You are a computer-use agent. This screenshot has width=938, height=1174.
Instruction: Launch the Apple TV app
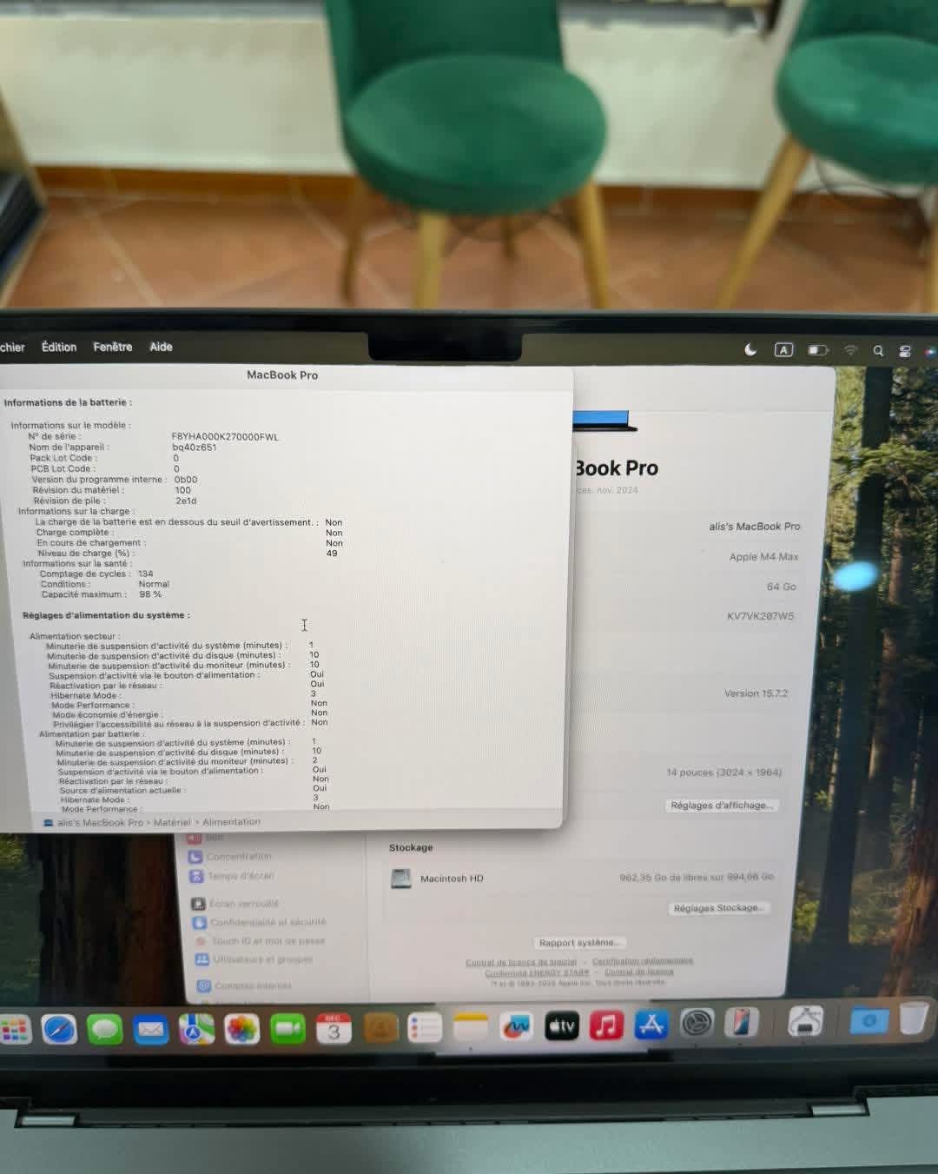[562, 1026]
